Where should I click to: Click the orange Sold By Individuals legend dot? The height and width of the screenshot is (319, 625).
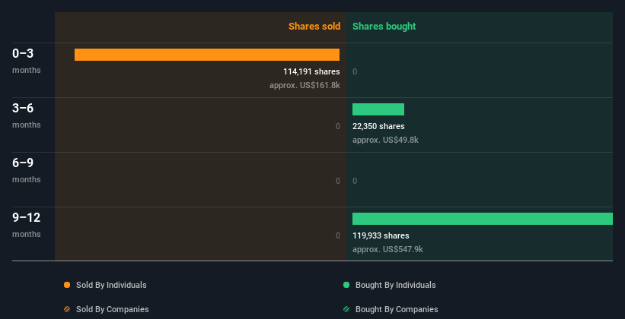tap(67, 285)
